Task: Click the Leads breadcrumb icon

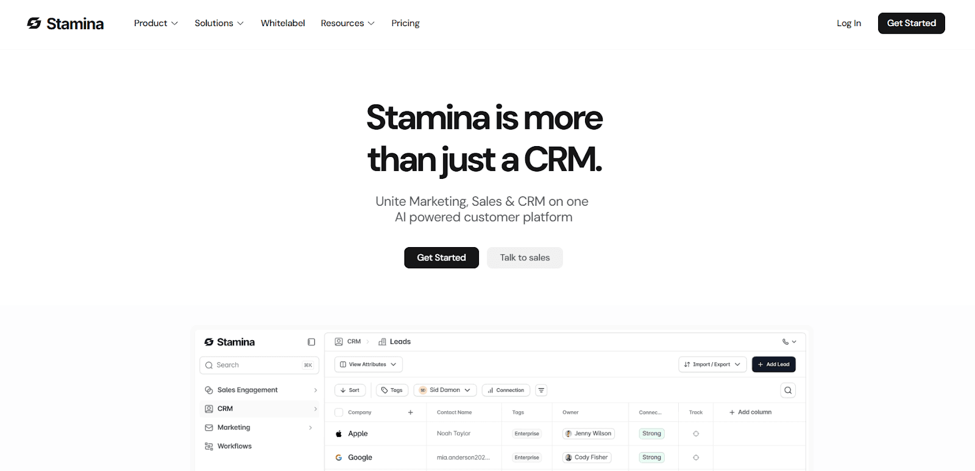Action: point(382,341)
